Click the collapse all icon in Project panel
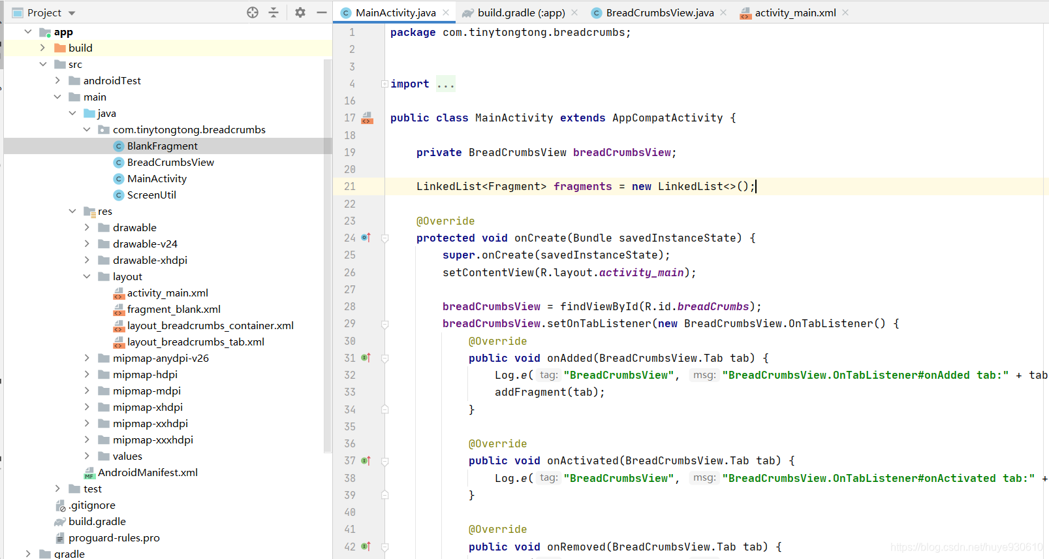Screen dimensions: 1049x559 point(274,12)
